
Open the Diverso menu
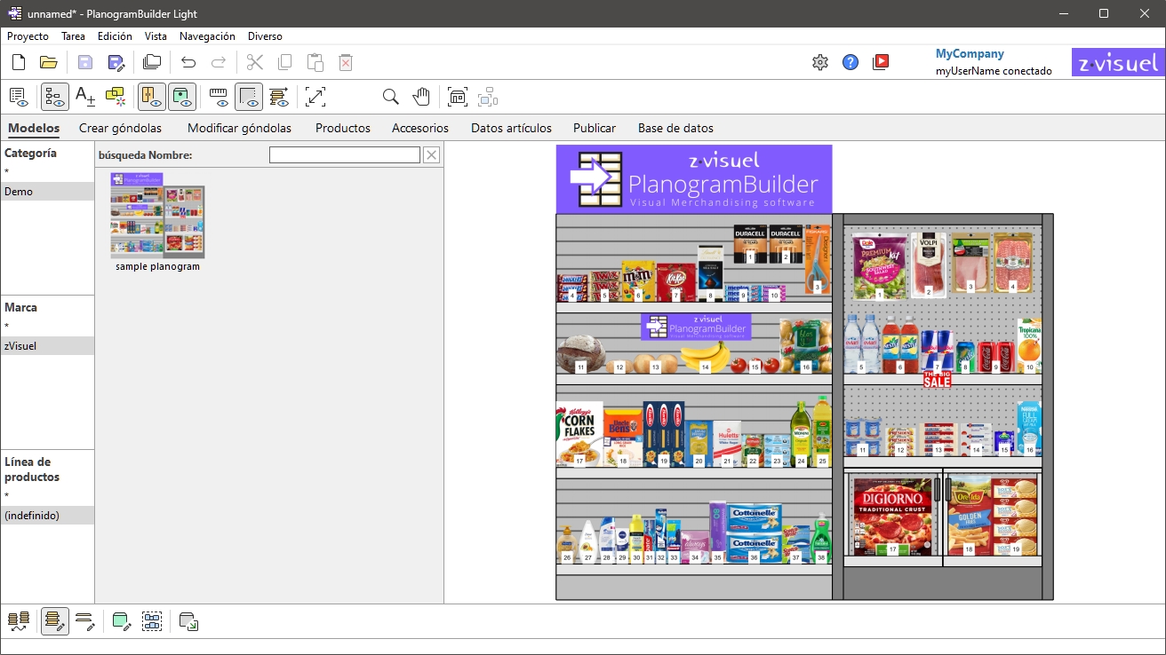[x=265, y=36]
